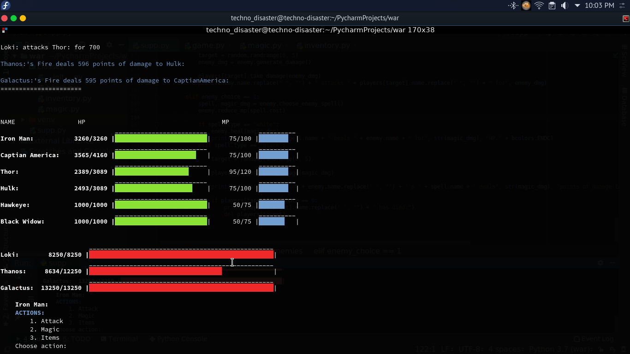Image resolution: width=630 pixels, height=354 pixels.
Task: Click the red window button of terminal
Action: pyautogui.click(x=4, y=18)
